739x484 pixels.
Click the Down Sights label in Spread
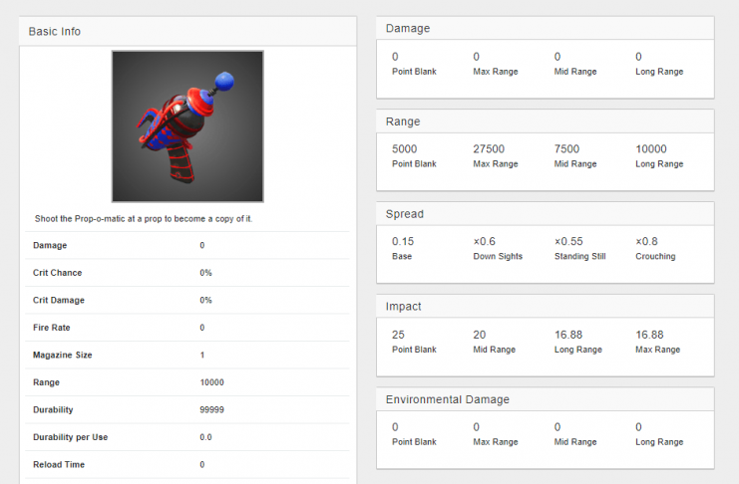[498, 256]
